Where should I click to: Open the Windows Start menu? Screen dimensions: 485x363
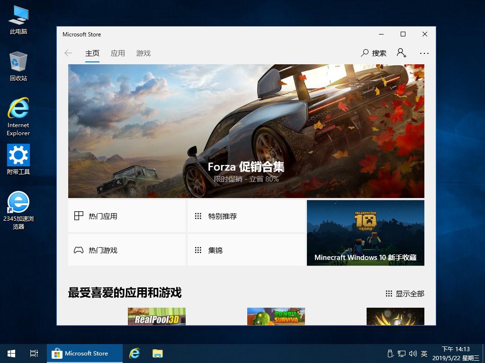coord(11,354)
